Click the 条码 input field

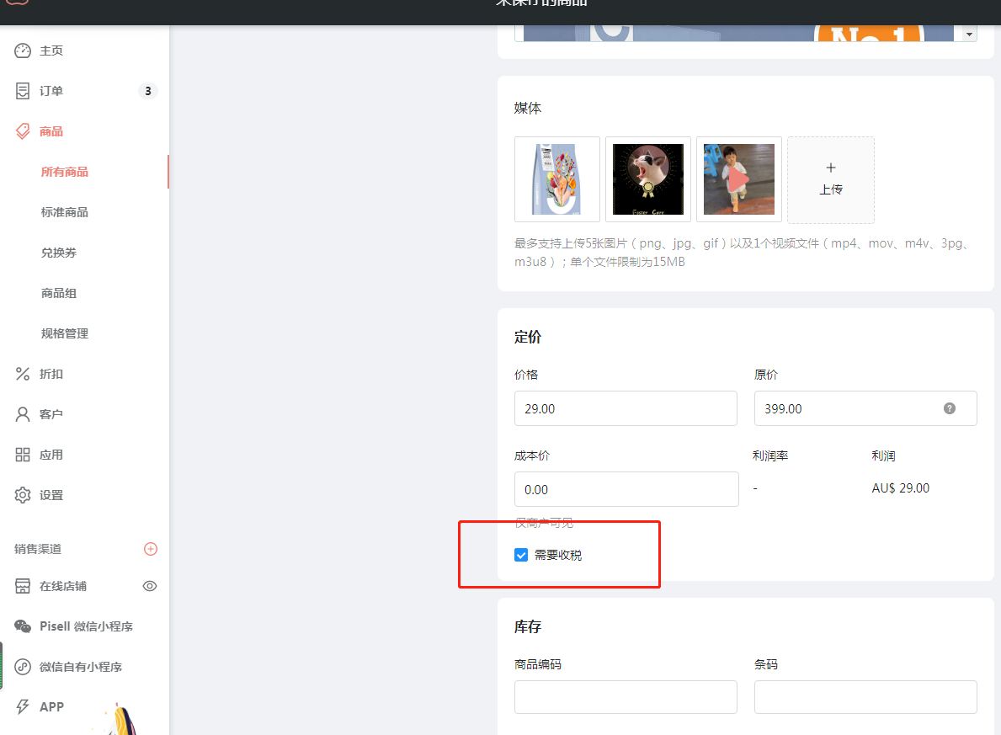click(x=865, y=696)
